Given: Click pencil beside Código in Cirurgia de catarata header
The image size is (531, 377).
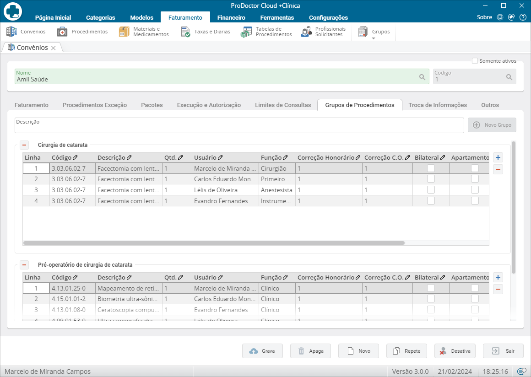Looking at the screenshot, I should pyautogui.click(x=75, y=157).
